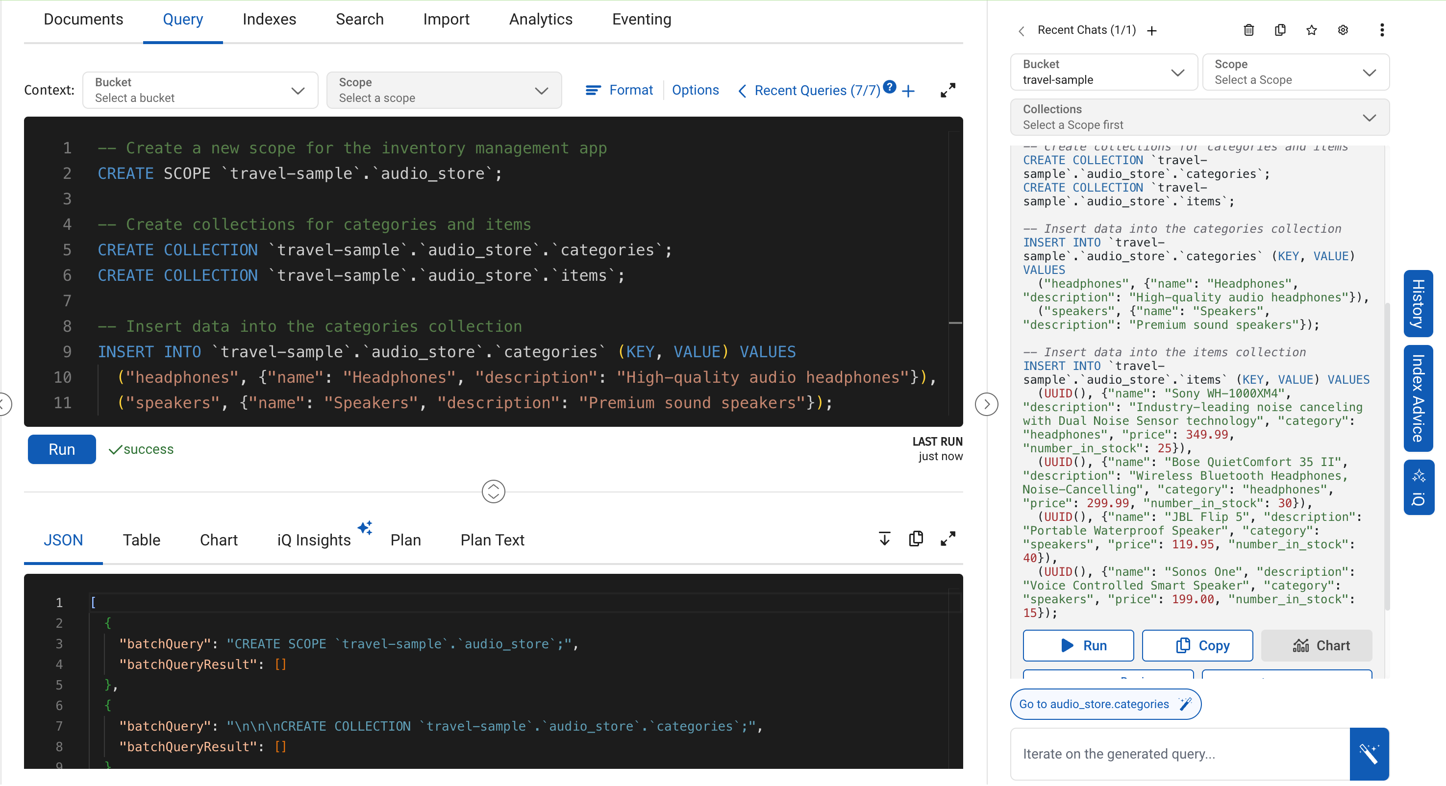Screen dimensions: 1446x786
Task: Switch to Eventing tab
Action: (641, 19)
